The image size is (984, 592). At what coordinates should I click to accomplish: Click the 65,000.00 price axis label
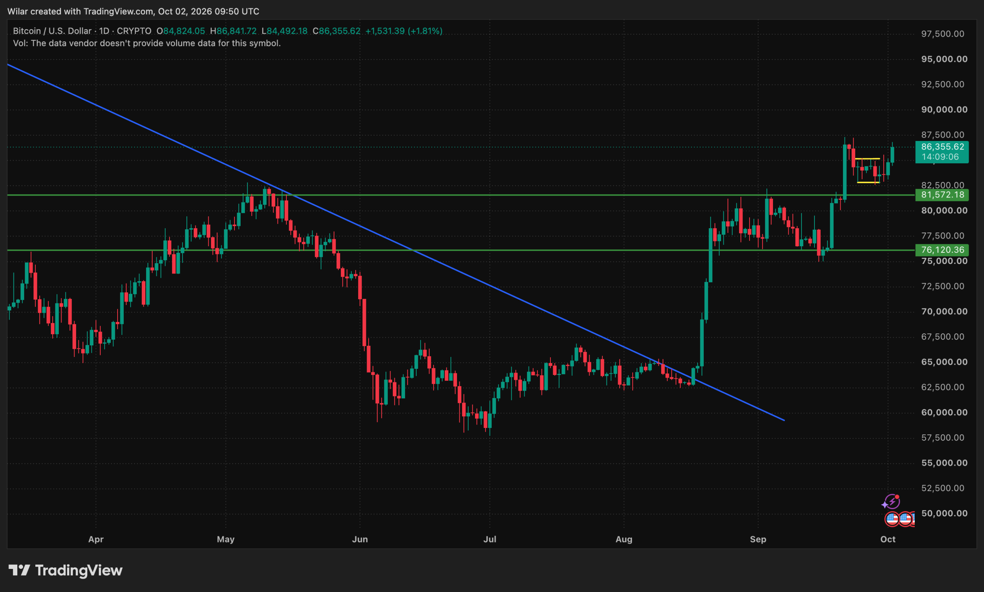(x=944, y=362)
